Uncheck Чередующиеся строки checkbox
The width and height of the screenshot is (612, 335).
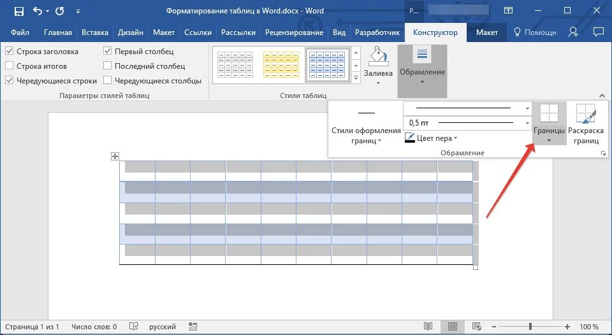tap(10, 80)
